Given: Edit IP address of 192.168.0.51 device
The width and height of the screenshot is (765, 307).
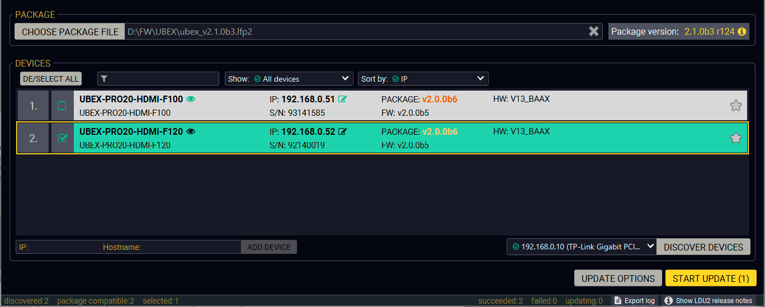Looking at the screenshot, I should pos(342,100).
